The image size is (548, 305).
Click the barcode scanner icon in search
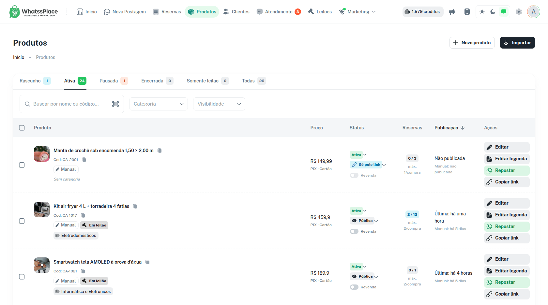(x=115, y=104)
